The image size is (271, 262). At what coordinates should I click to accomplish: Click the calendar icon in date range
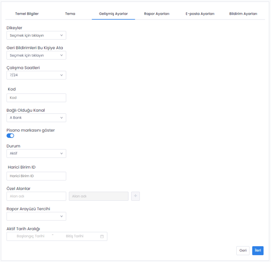click(x=102, y=236)
